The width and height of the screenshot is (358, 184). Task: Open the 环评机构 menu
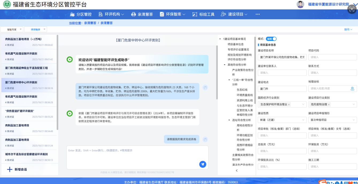(x=111, y=14)
